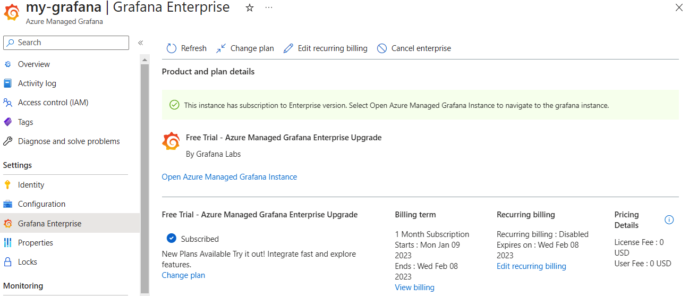Click the Change plan arrows icon
The image size is (689, 296).
point(221,48)
